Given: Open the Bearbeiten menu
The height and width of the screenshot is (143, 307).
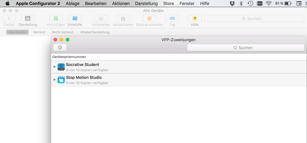Looking at the screenshot, I should click(96, 3).
